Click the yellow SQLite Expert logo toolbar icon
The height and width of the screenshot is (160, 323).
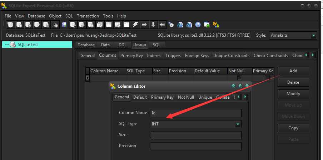tap(216, 25)
